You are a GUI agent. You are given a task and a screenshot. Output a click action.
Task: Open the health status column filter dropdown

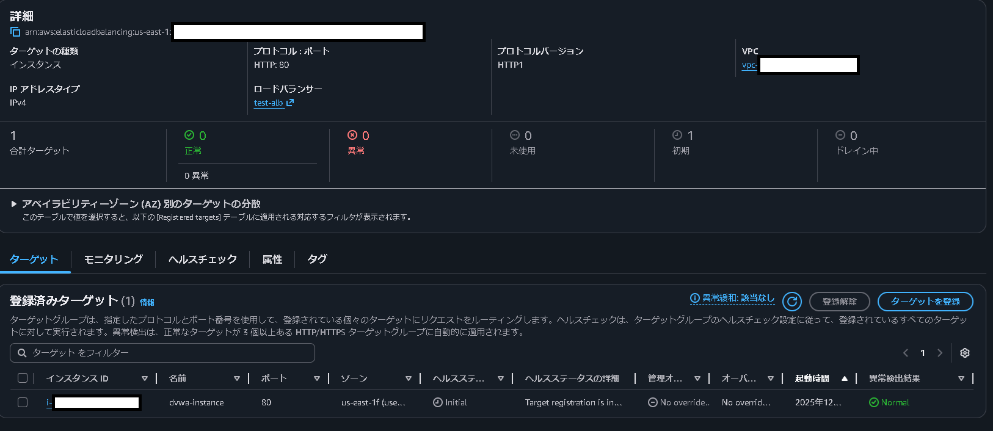point(501,378)
